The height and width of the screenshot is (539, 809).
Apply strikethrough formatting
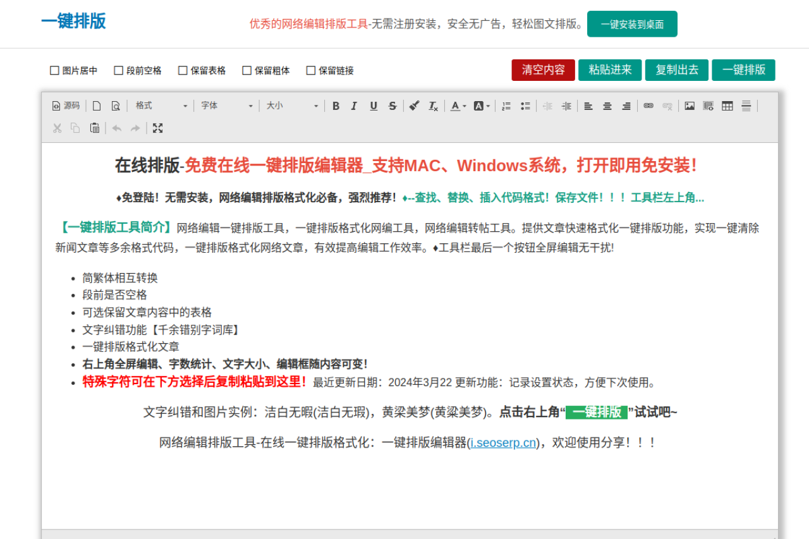click(x=392, y=106)
